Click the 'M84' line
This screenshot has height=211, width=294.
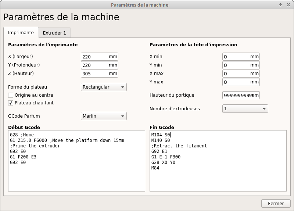click(155, 168)
